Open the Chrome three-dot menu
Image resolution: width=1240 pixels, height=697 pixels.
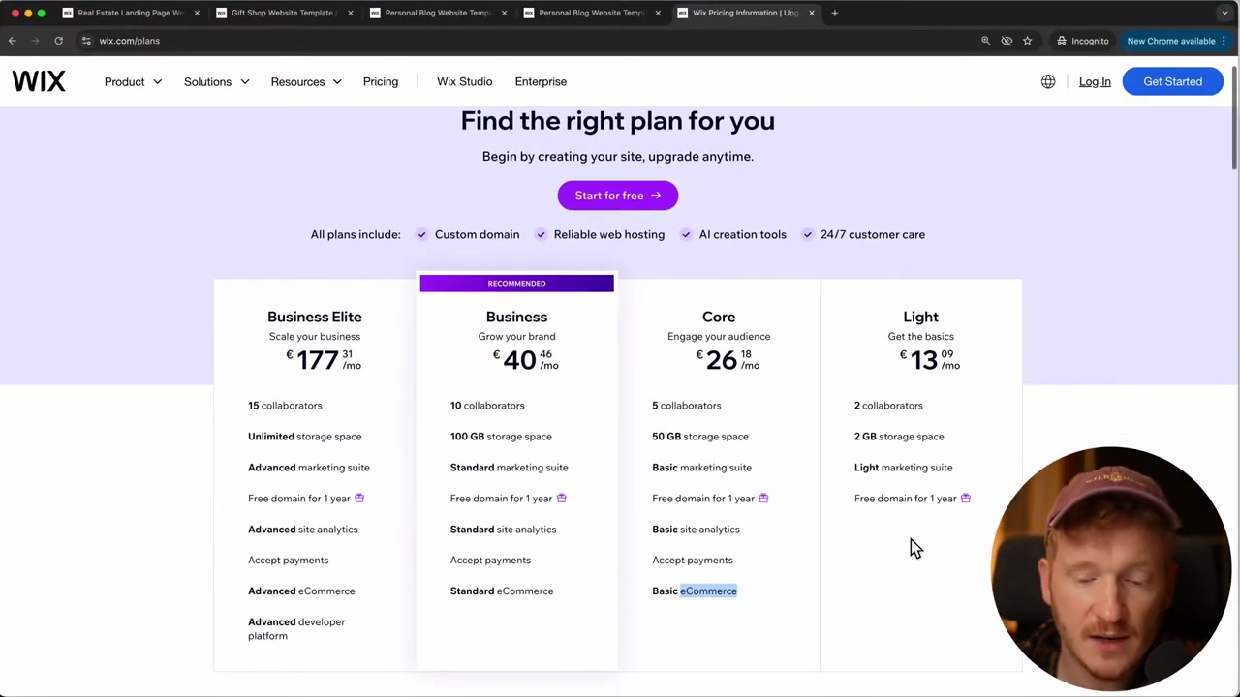[x=1226, y=41]
